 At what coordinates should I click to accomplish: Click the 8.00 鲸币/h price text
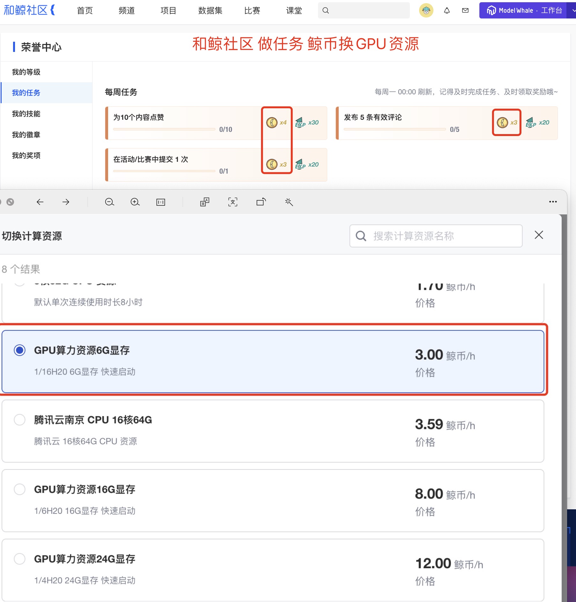click(445, 494)
